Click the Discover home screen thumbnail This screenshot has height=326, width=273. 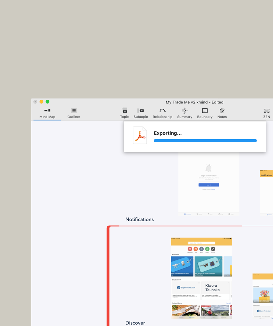[201, 278]
